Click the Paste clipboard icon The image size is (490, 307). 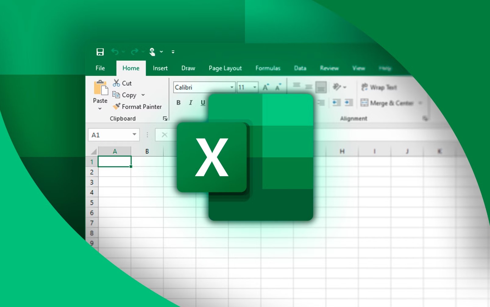point(100,88)
